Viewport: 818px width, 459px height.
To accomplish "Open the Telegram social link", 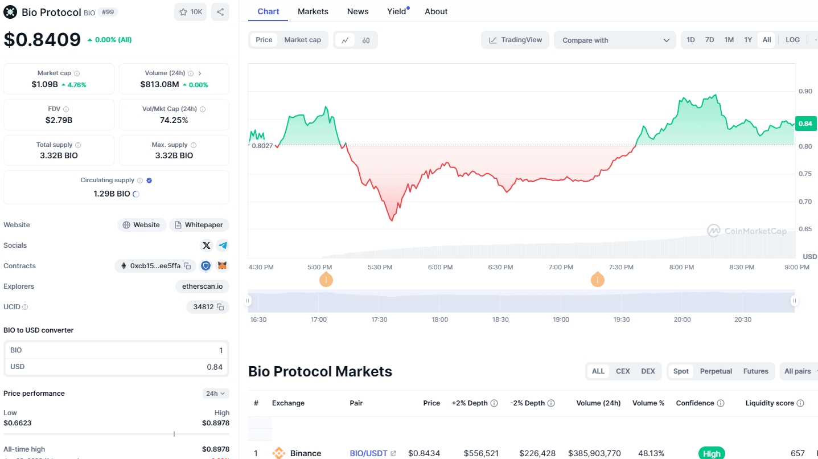I will (223, 245).
